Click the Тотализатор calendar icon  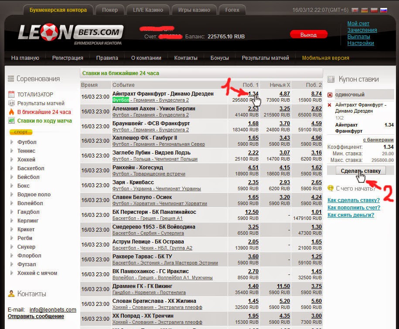tap(11, 95)
